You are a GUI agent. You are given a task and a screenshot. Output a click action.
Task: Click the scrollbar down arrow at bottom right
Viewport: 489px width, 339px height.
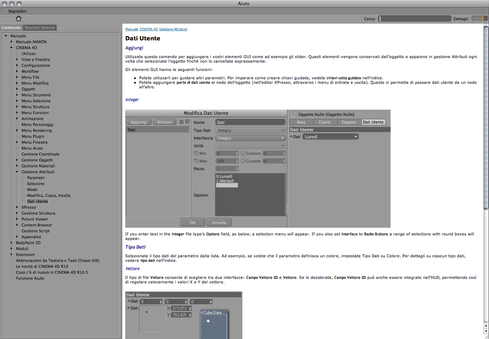click(x=486, y=331)
